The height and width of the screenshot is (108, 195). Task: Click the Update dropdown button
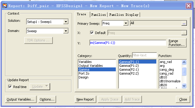click(x=40, y=87)
